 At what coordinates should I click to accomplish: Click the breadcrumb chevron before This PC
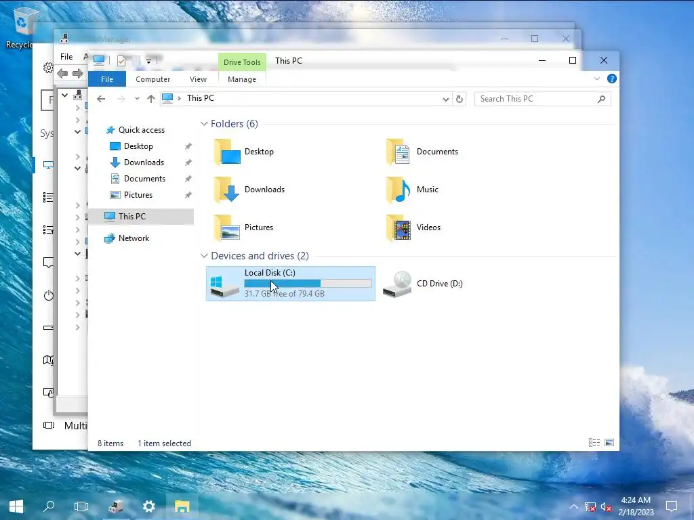click(x=179, y=99)
